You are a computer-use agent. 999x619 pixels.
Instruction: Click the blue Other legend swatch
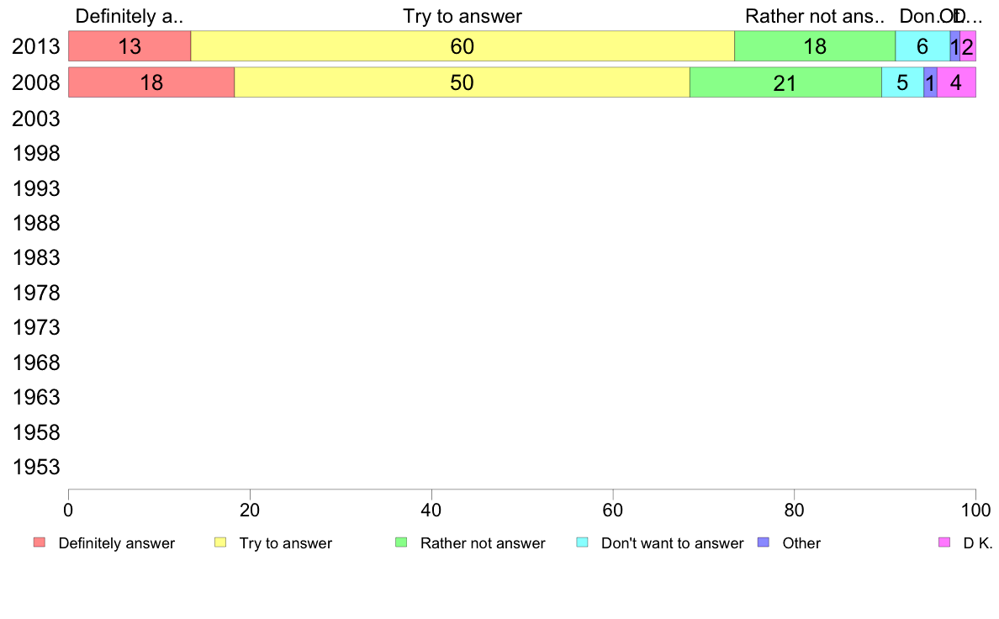pos(764,542)
